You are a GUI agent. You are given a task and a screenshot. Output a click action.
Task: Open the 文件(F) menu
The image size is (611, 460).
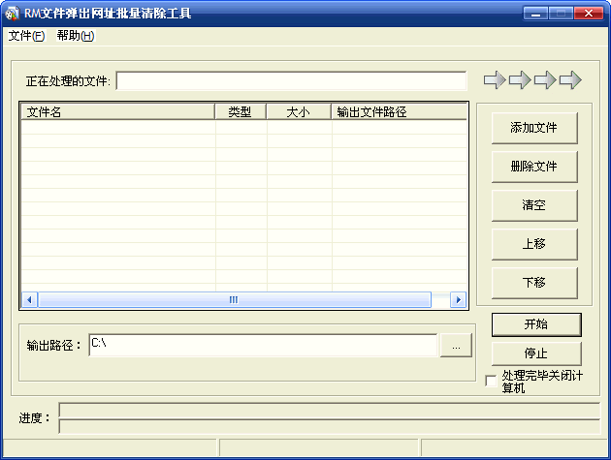pos(26,36)
